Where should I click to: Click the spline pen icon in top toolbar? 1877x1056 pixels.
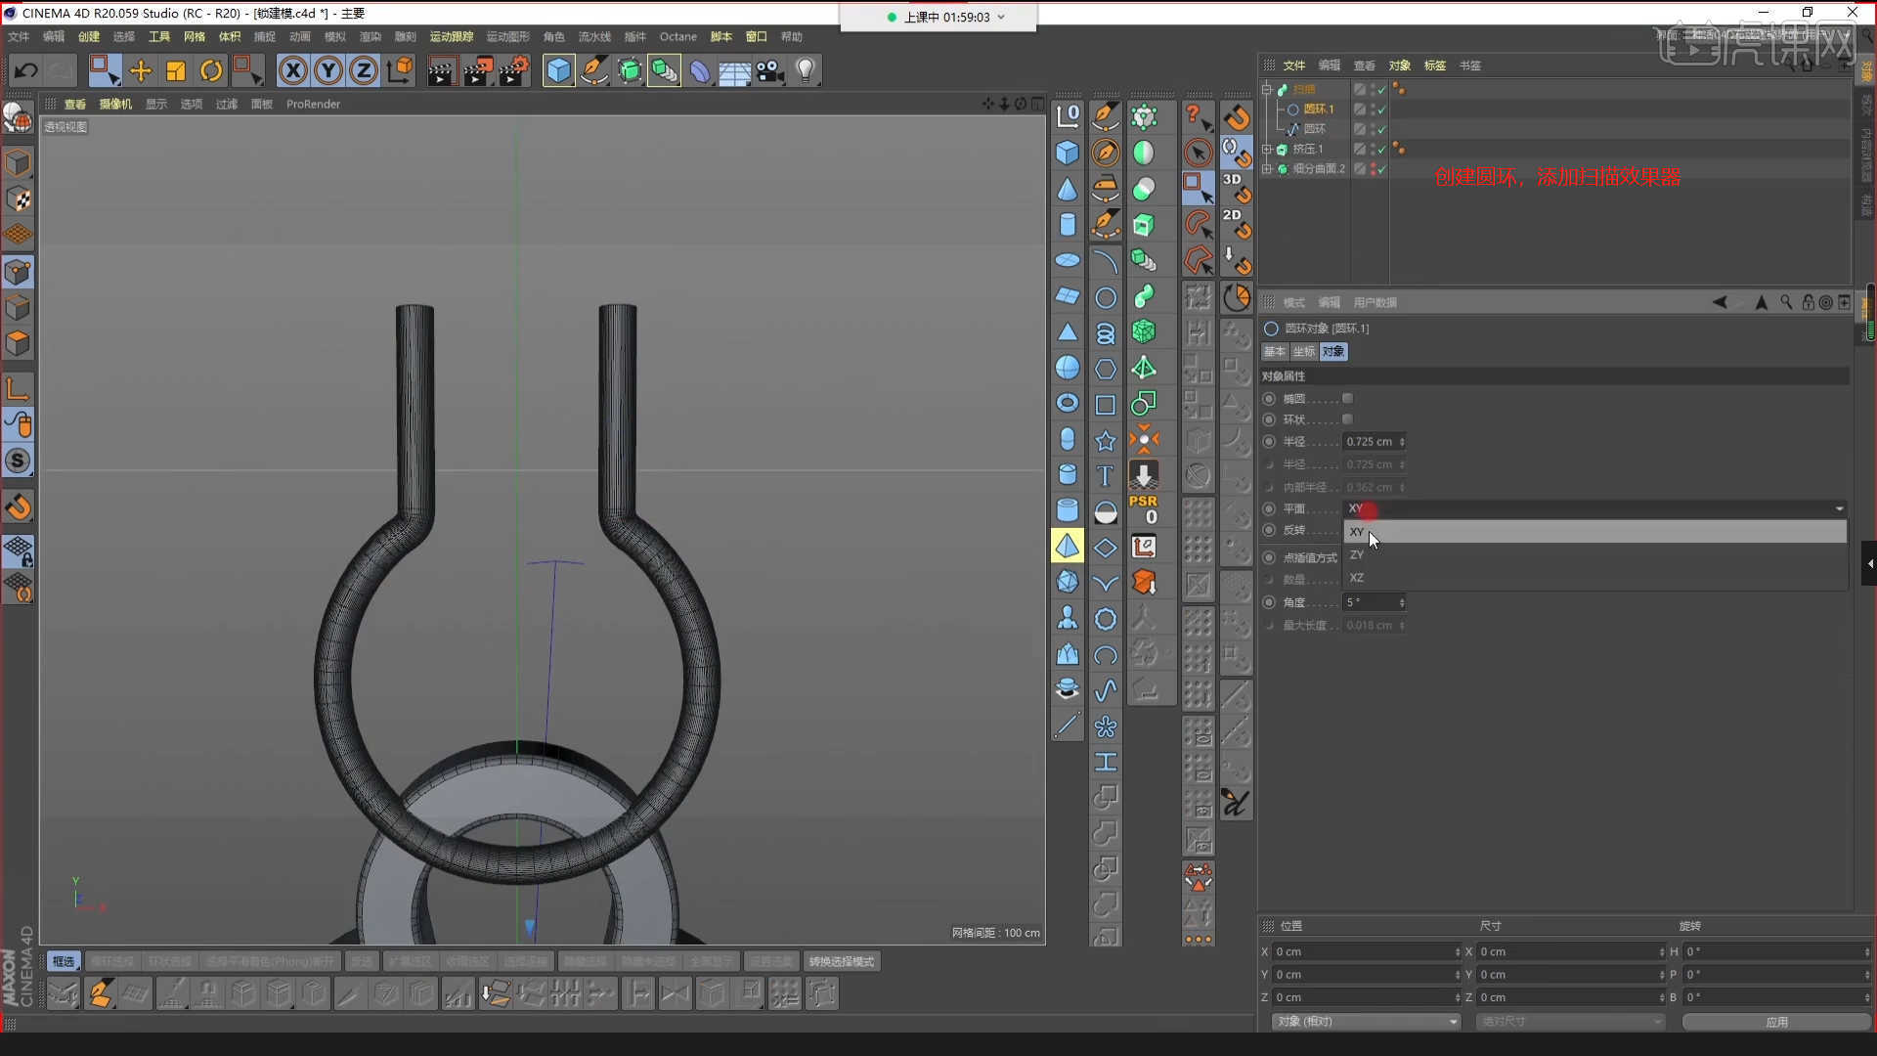pos(594,70)
